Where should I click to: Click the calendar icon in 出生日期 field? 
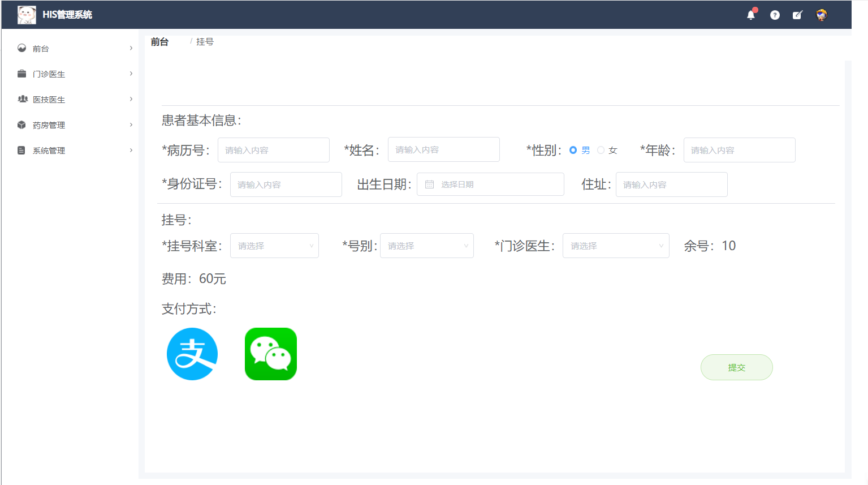pos(429,184)
